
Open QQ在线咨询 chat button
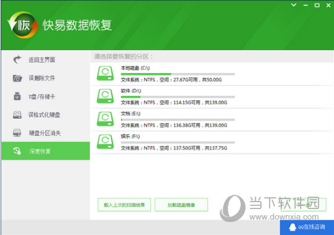[307, 228]
